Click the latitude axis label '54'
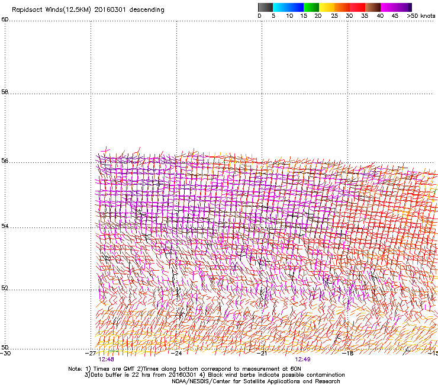Image resolution: width=438 pixels, height=385 pixels. [5, 226]
